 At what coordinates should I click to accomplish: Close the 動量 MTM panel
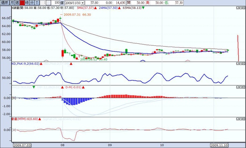click(x=244, y=119)
